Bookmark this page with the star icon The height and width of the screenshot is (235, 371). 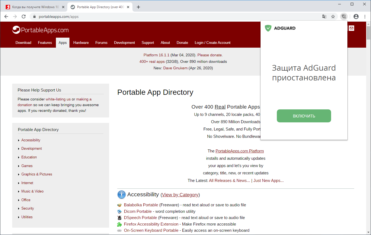(333, 17)
